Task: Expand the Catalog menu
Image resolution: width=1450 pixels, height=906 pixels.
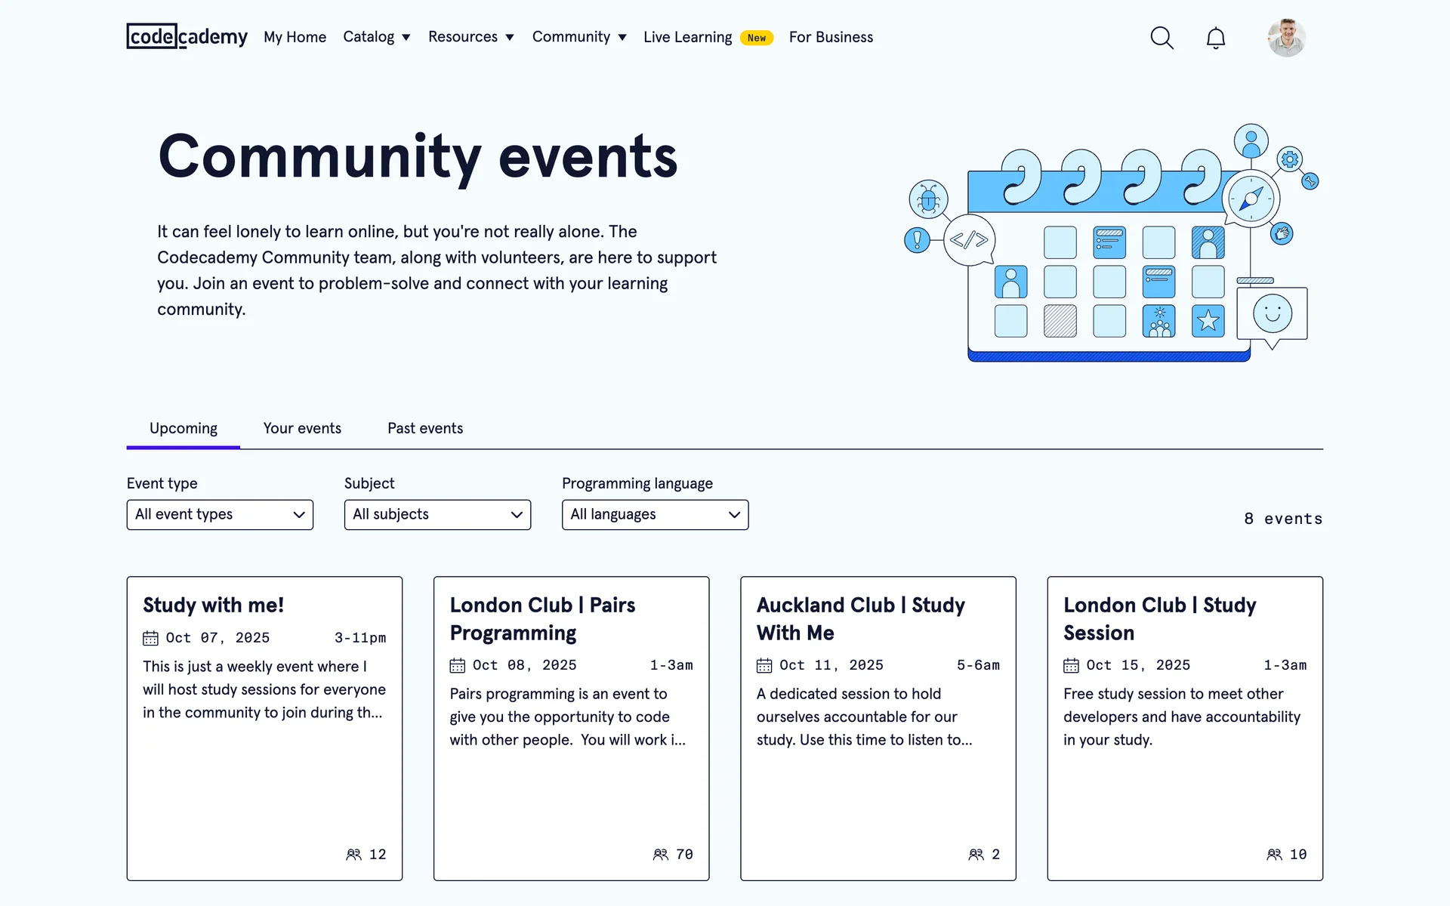Action: [x=376, y=37]
